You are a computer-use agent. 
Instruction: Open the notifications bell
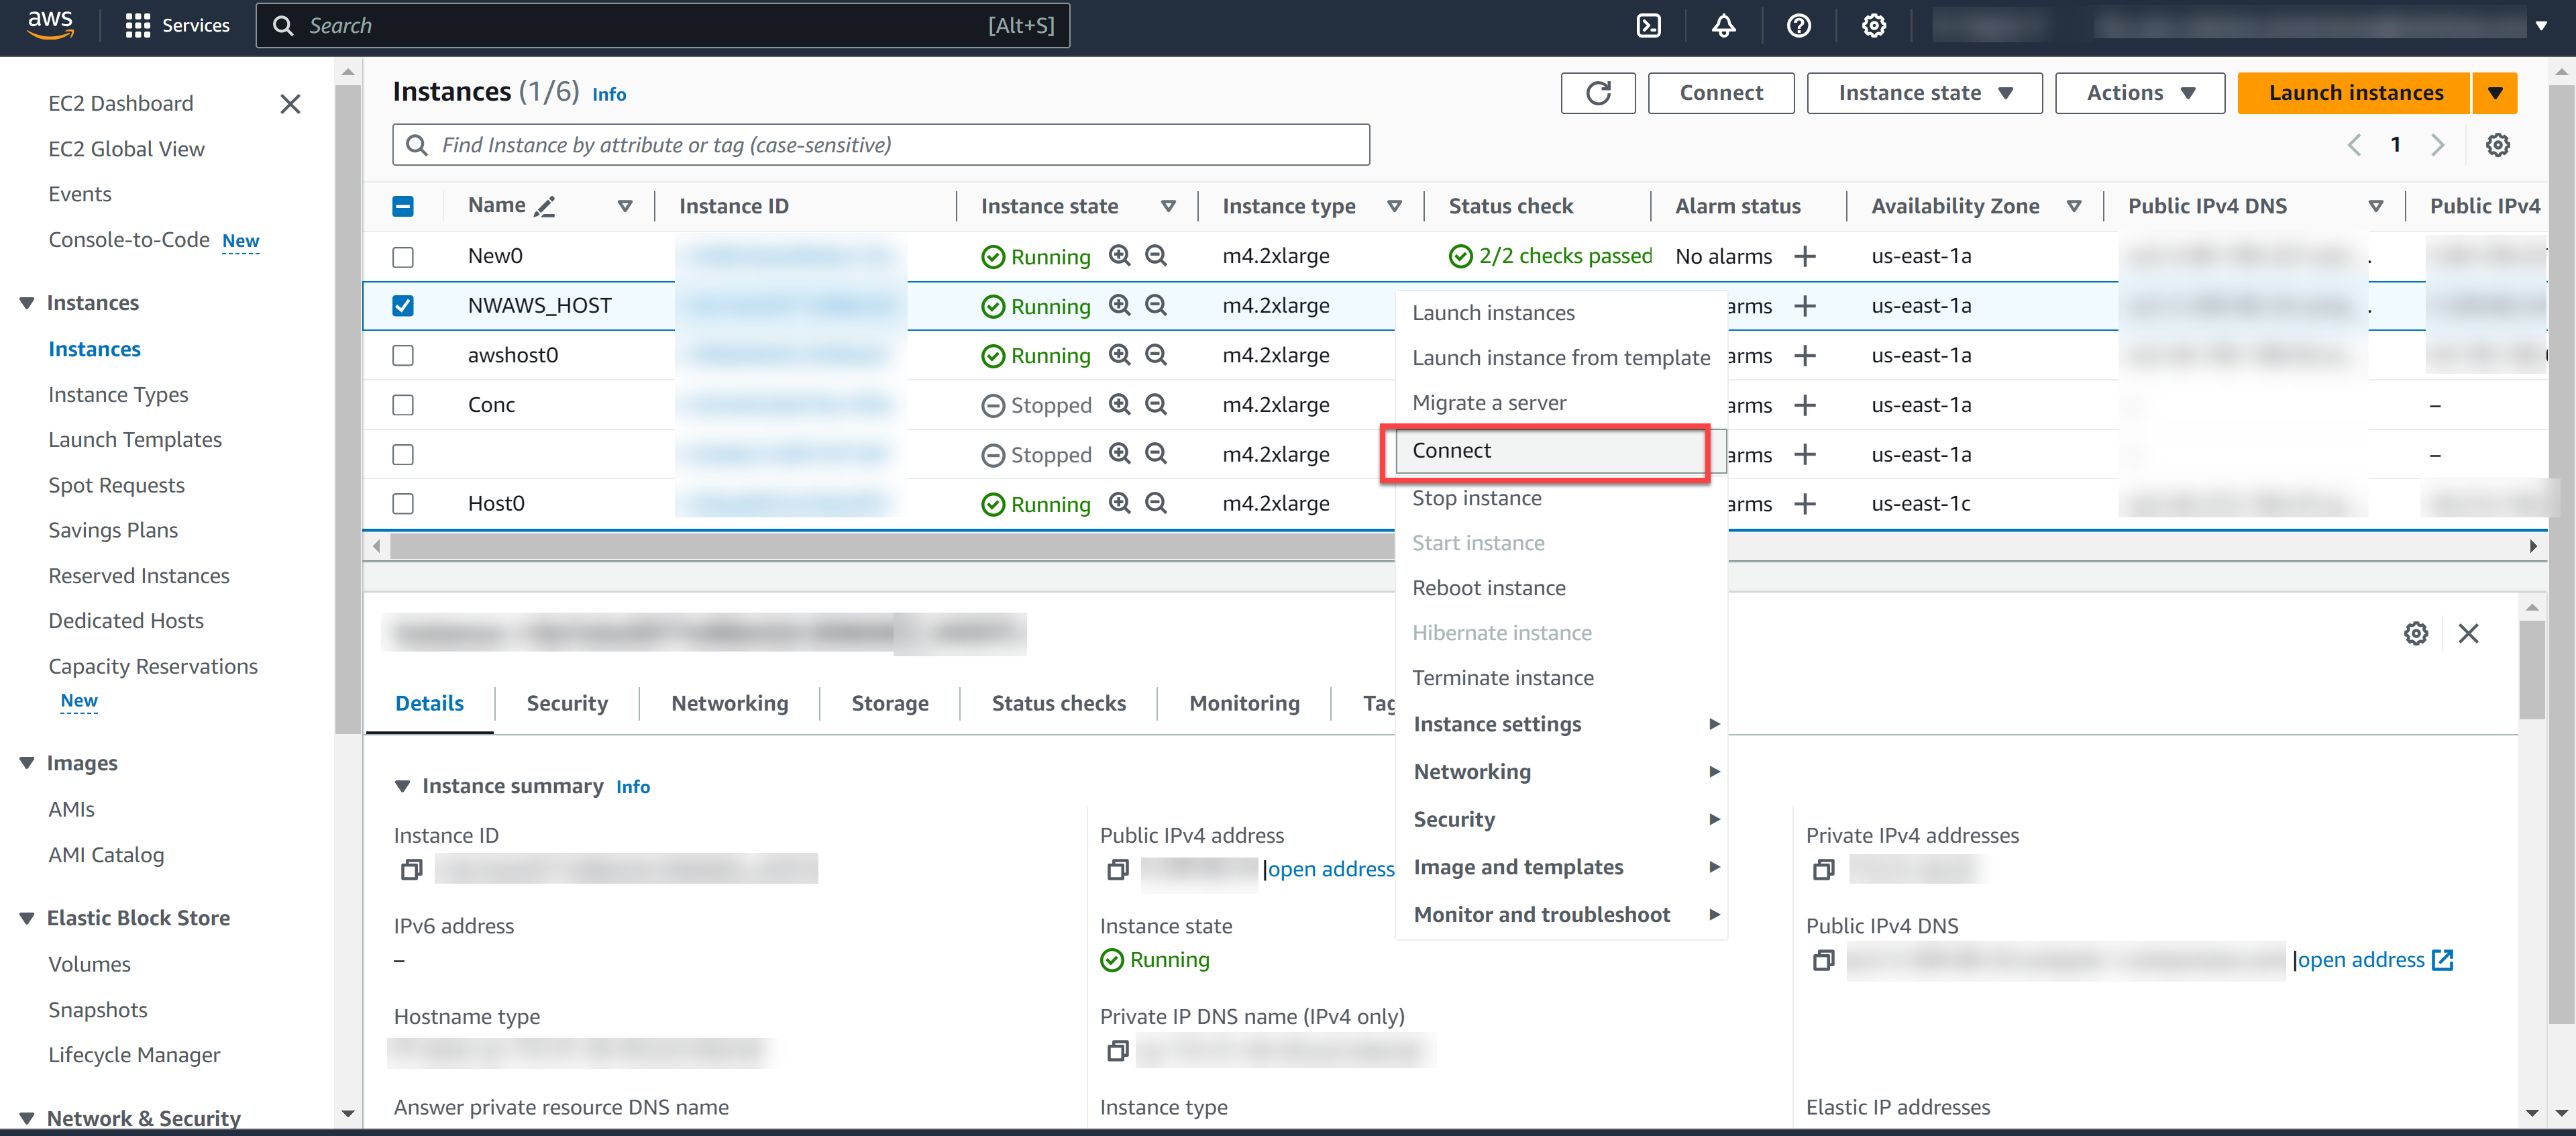coord(1723,26)
